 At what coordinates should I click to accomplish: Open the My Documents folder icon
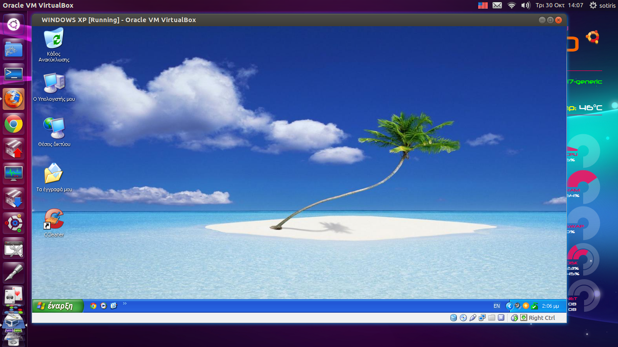54,174
